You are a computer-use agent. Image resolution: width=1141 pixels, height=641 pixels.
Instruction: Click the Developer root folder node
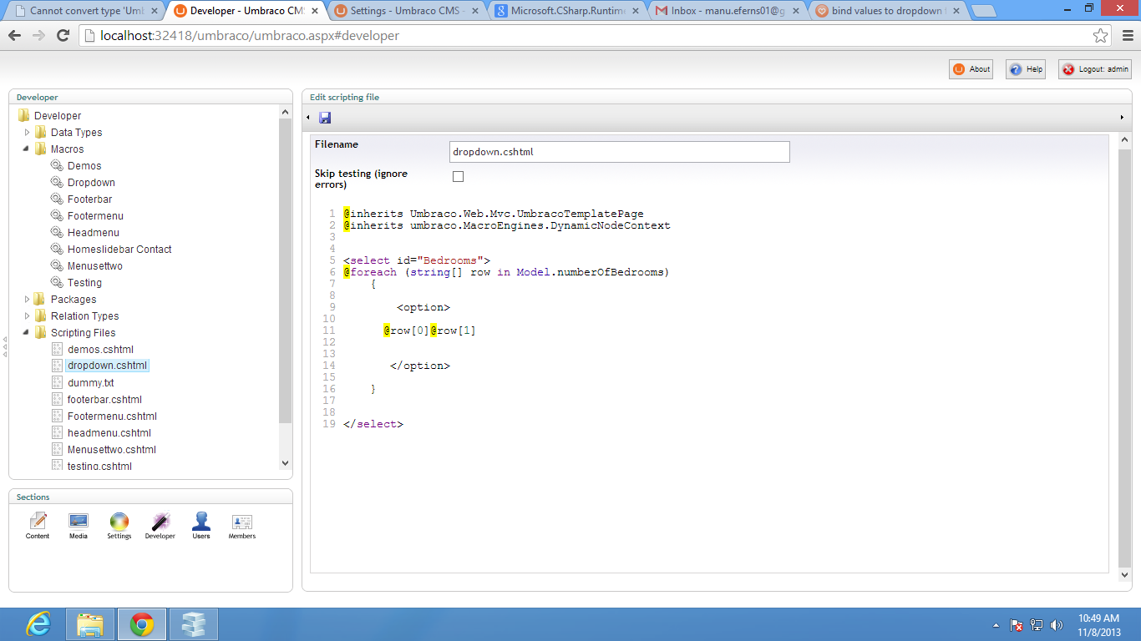58,116
